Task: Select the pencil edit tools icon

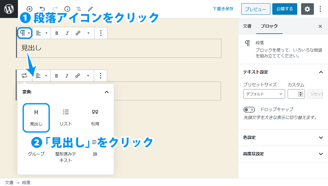Action: click(x=90, y=9)
